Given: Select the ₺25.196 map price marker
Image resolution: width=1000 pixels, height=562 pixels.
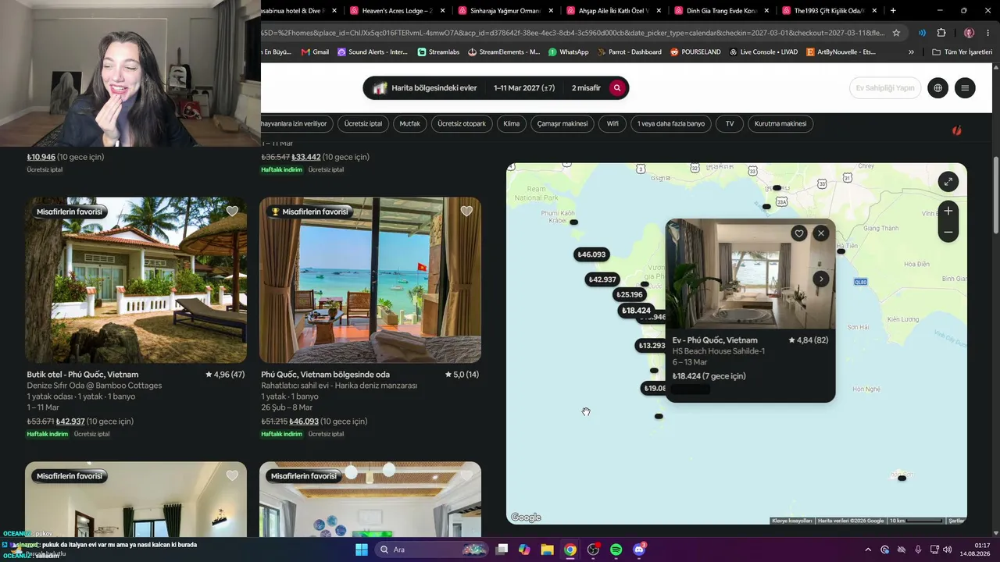Looking at the screenshot, I should point(629,294).
